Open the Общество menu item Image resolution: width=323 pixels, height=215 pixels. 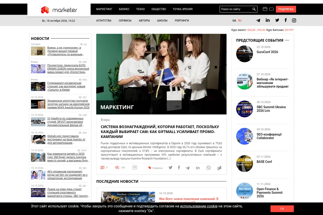click(158, 9)
